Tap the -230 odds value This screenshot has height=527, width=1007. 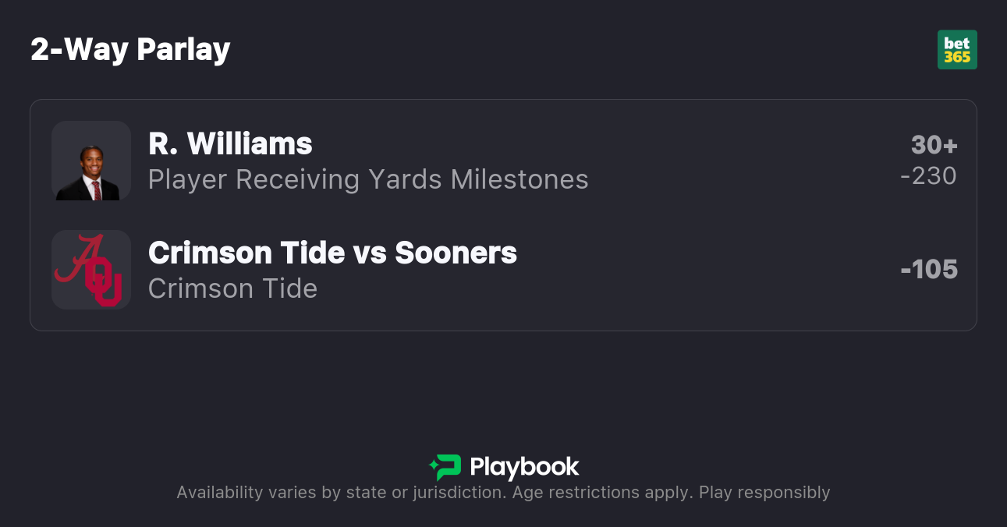(928, 176)
